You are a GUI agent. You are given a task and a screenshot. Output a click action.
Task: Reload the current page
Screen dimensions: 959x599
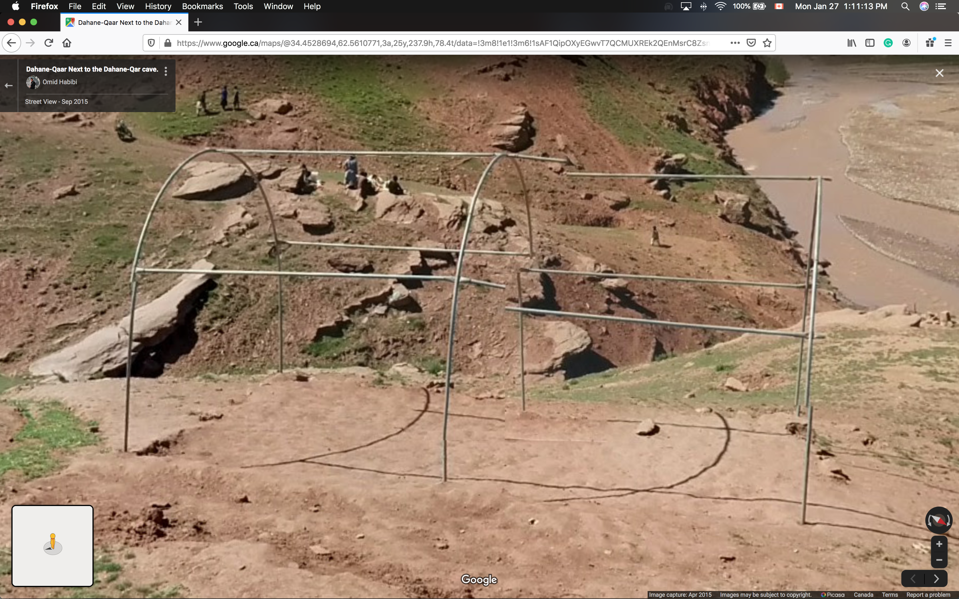pos(49,43)
